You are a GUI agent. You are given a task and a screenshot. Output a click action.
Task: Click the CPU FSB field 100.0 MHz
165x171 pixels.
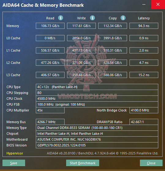(x=97, y=104)
